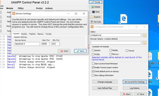159x96 pixels.
Task: Enable Mercury autostart checkbox
Action: (x=111, y=54)
